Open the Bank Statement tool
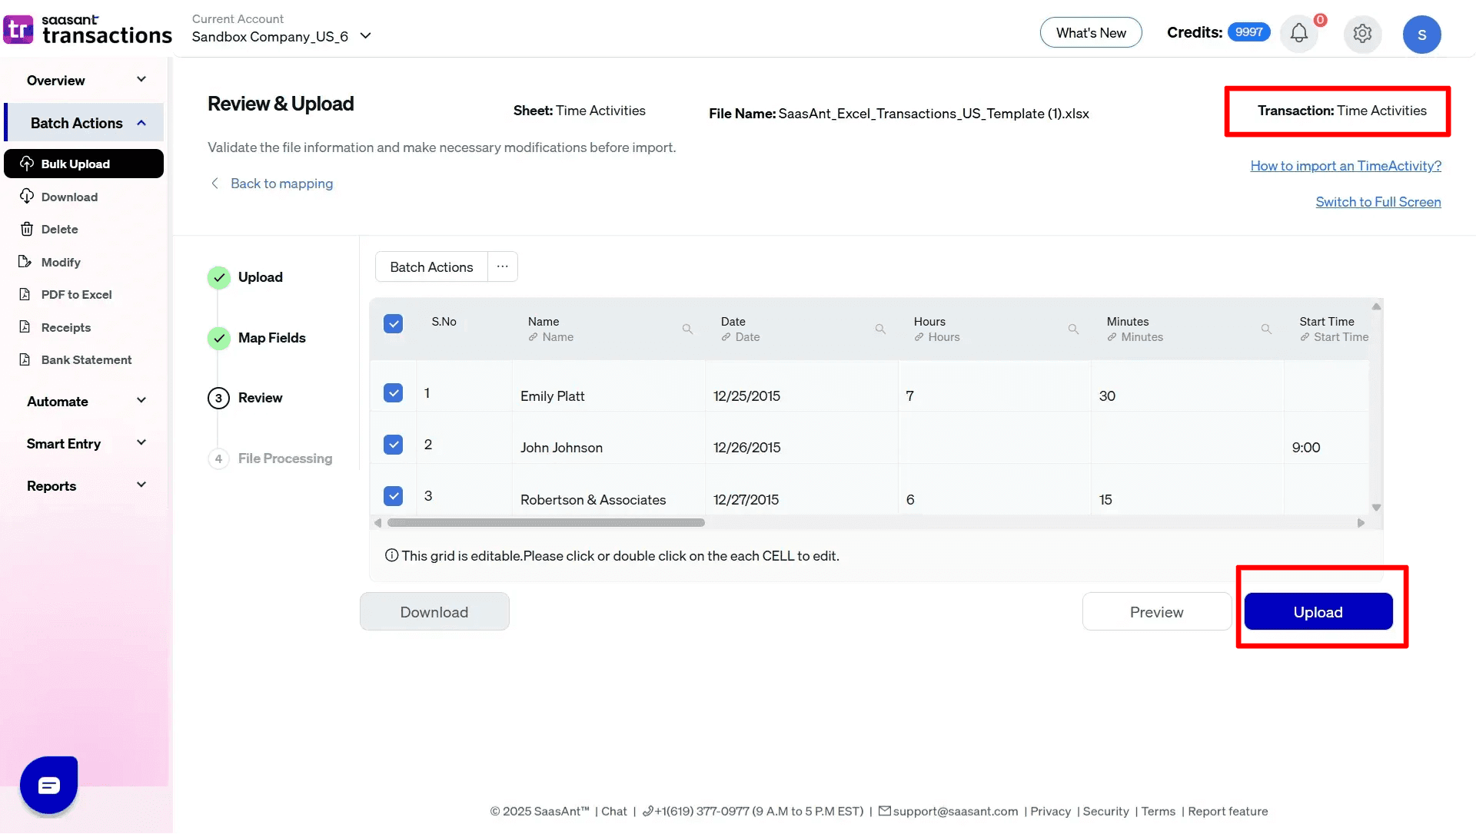 (x=86, y=359)
